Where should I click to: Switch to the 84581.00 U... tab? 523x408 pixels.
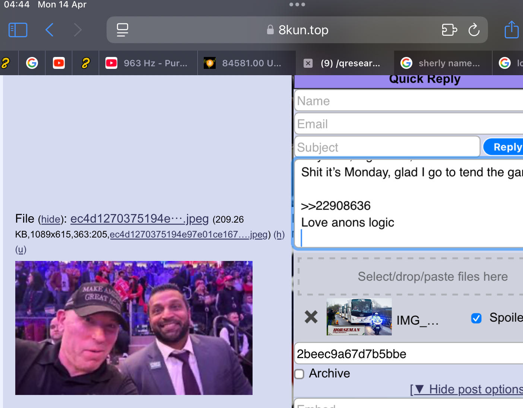(247, 63)
